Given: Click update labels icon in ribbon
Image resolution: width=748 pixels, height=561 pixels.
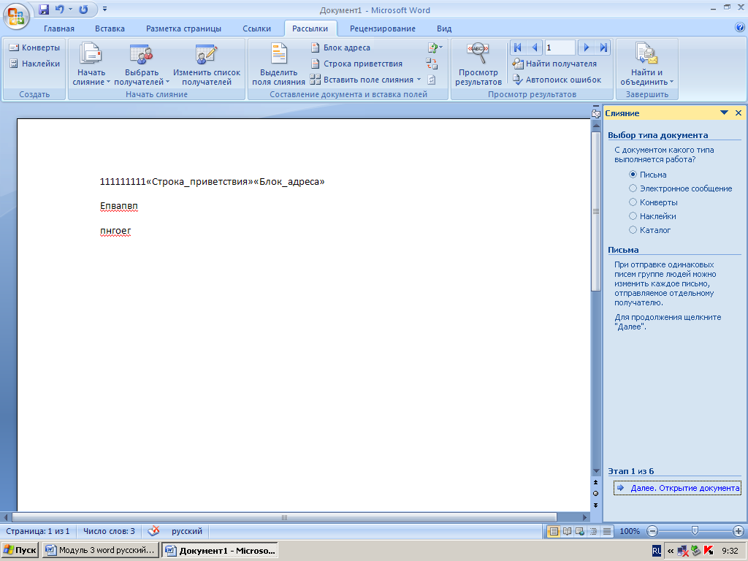Looking at the screenshot, I should (432, 80).
